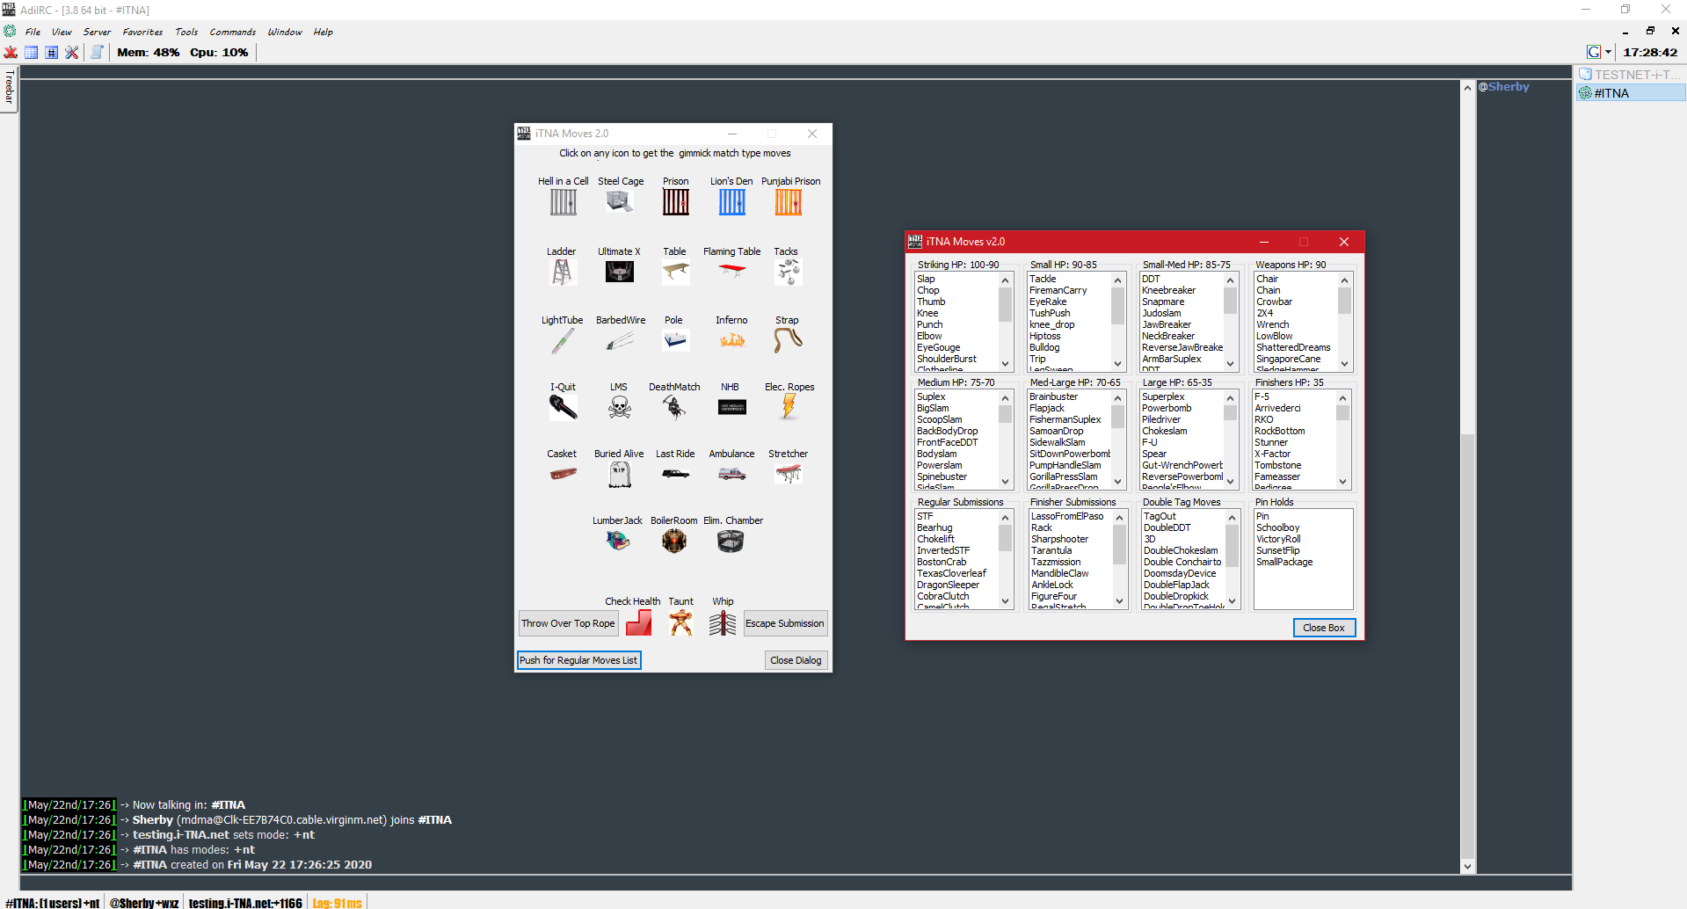This screenshot has height=909, width=1687.
Task: Select the Whip icon
Action: tap(723, 622)
